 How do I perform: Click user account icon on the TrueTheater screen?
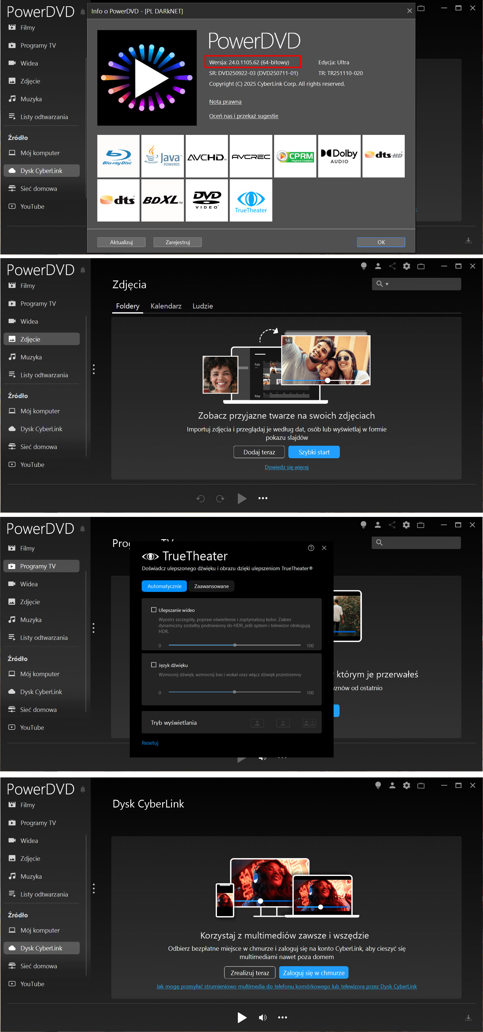(377, 525)
